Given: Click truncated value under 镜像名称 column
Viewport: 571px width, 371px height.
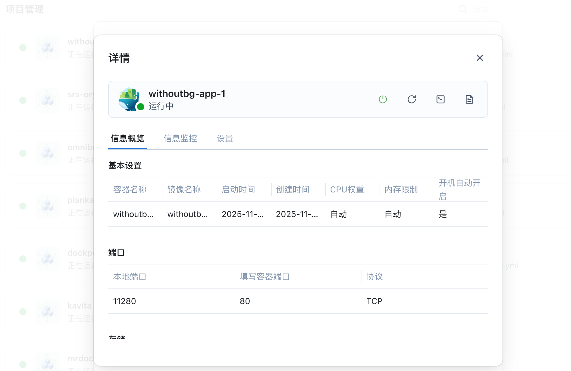Looking at the screenshot, I should point(187,214).
